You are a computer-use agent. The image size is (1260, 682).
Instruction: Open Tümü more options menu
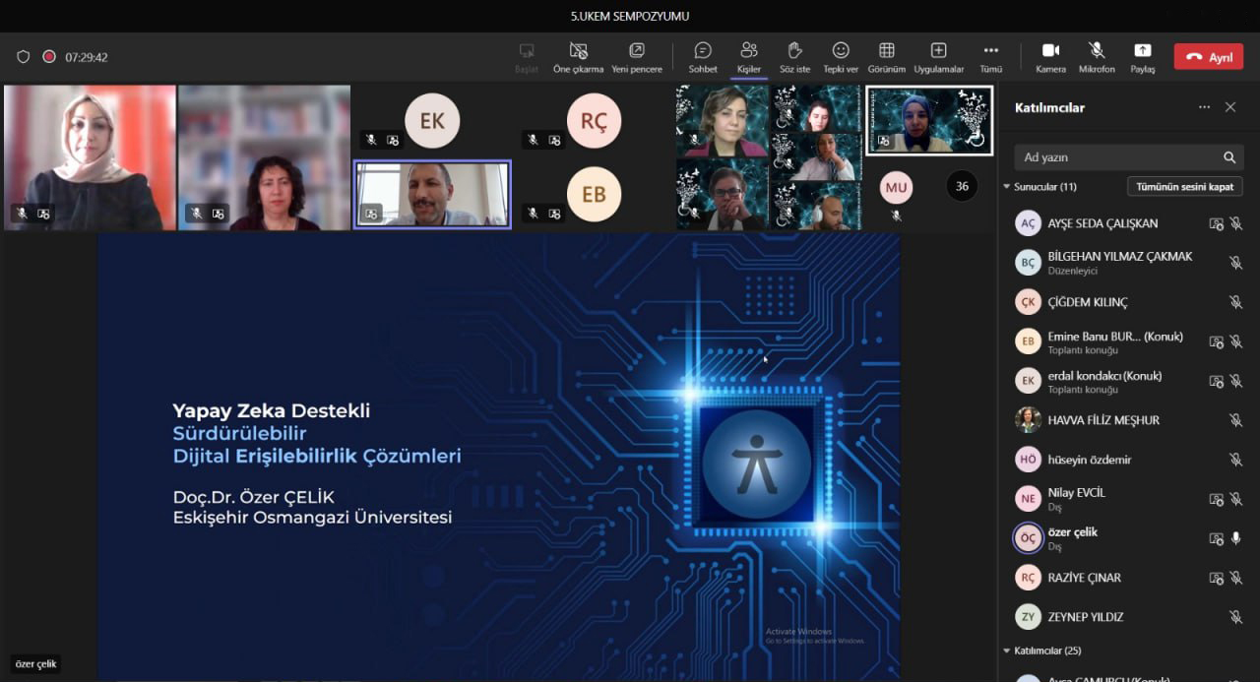(990, 57)
